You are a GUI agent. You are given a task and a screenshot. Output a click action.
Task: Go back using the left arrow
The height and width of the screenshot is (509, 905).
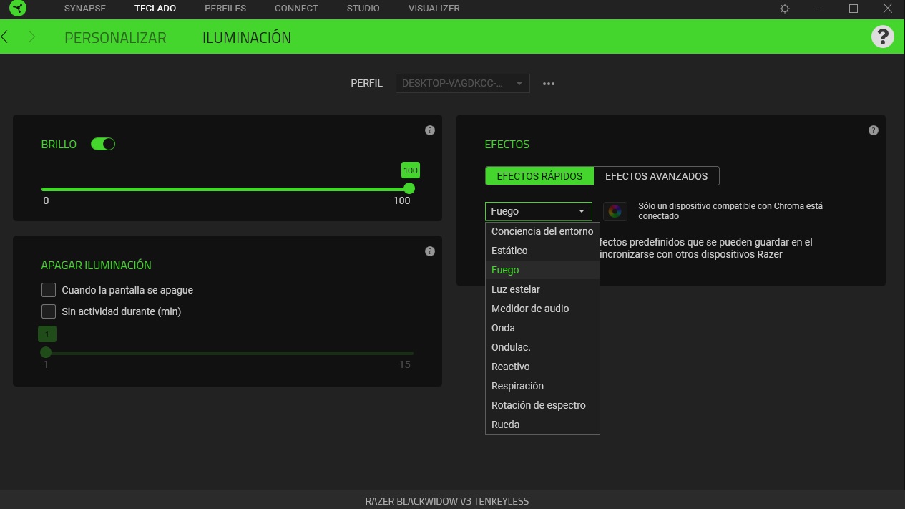point(6,37)
